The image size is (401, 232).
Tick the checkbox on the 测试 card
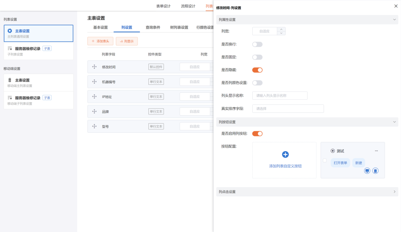(x=325, y=160)
